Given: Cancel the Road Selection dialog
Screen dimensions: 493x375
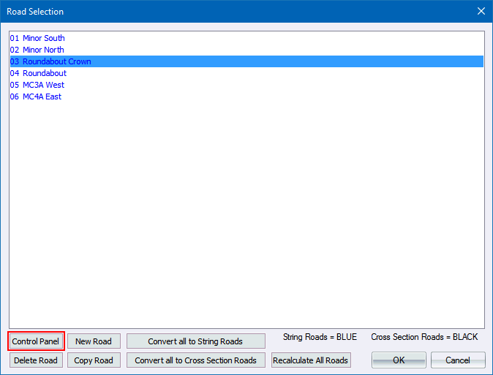Looking at the screenshot, I should click(x=458, y=360).
